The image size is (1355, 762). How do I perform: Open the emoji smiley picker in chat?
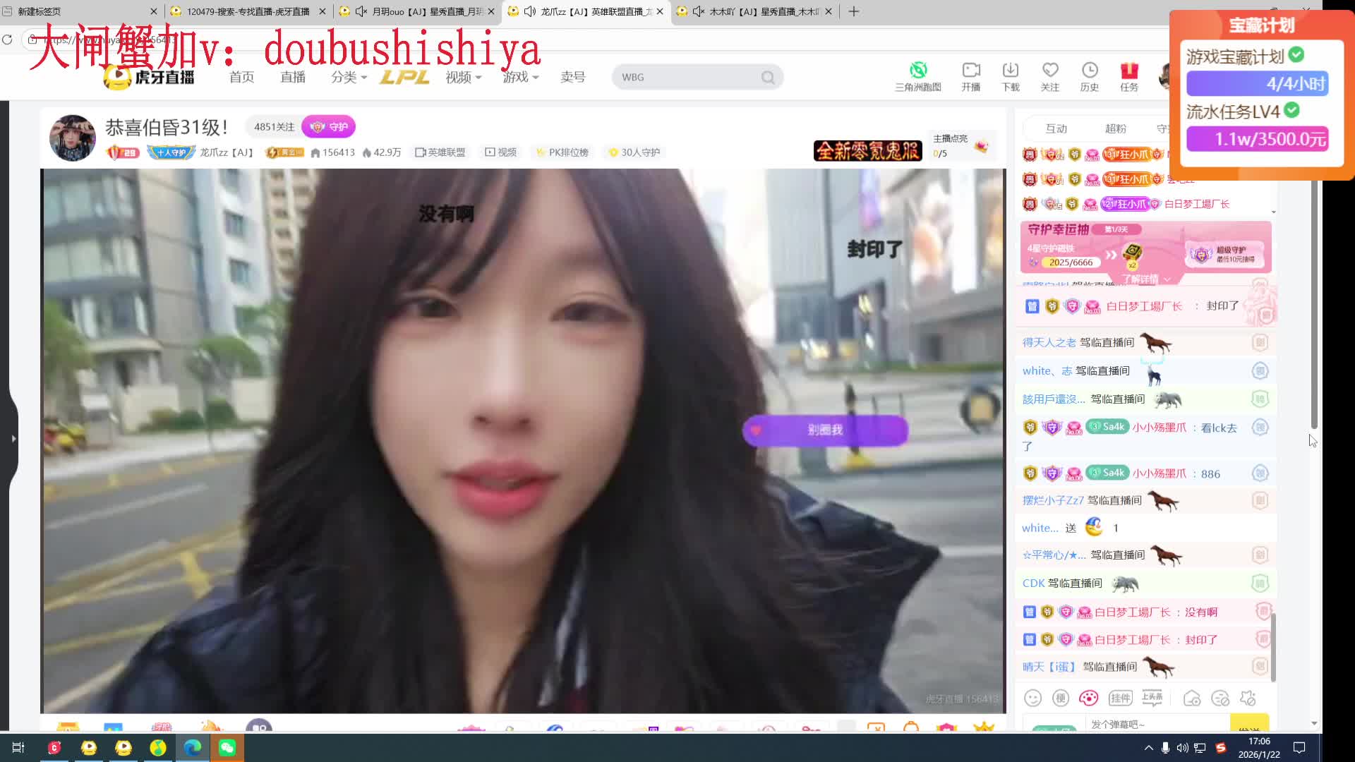[x=1032, y=698]
